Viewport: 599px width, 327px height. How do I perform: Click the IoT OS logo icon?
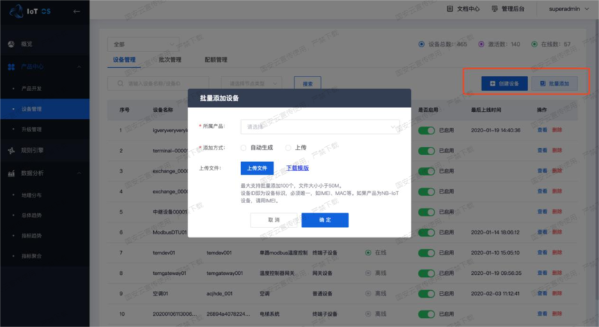(x=16, y=11)
